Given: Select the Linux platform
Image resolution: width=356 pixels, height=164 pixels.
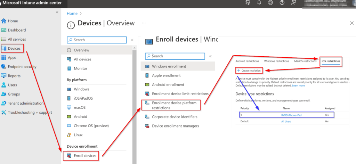Looking at the screenshot, I should 75,135.
